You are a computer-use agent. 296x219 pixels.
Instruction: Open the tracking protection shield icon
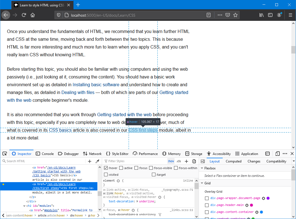pos(59,15)
